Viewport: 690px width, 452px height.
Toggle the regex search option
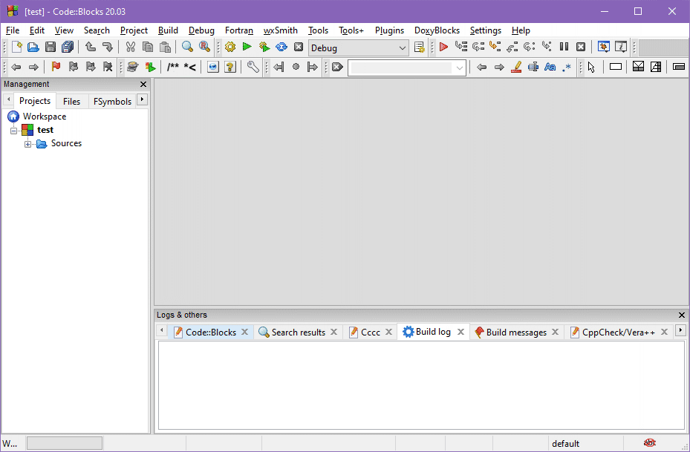(567, 67)
